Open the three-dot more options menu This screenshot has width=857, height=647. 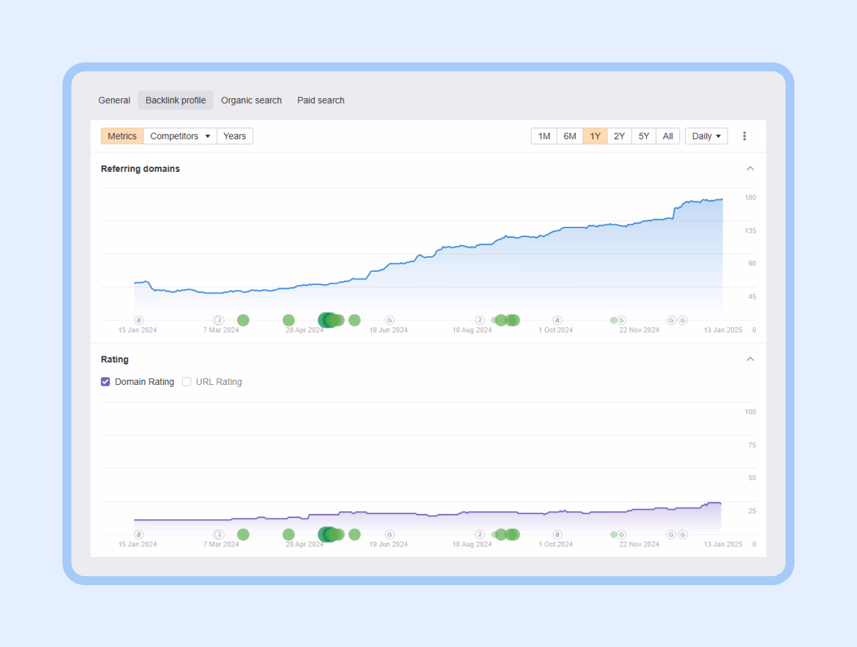click(x=744, y=136)
